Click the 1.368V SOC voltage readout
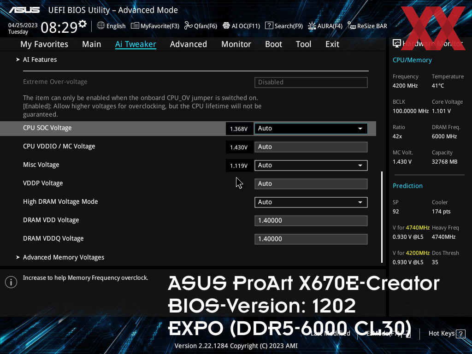Image resolution: width=472 pixels, height=354 pixels. tap(239, 129)
